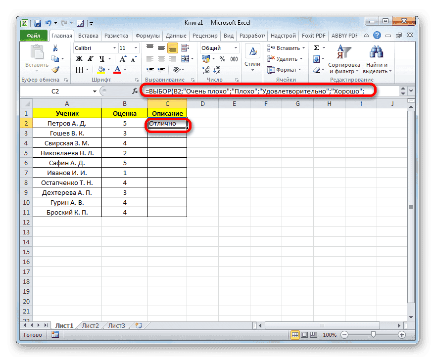Click the Найти и выделить binoculars icon
Image resolution: width=435 pixels, height=360 pixels.
click(x=375, y=52)
